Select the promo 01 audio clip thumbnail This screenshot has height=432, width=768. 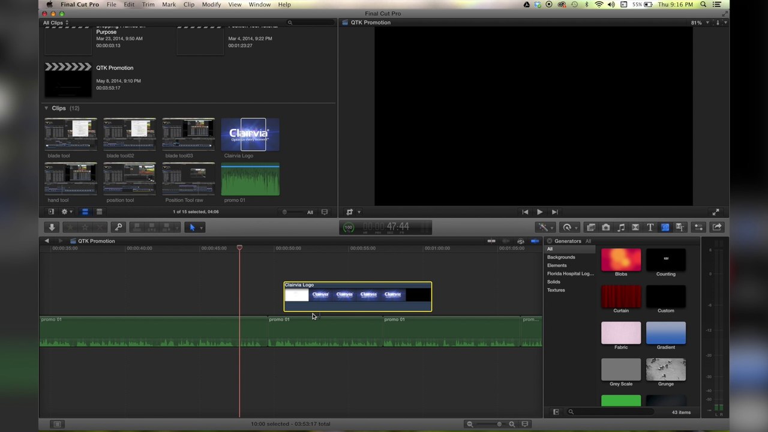250,179
